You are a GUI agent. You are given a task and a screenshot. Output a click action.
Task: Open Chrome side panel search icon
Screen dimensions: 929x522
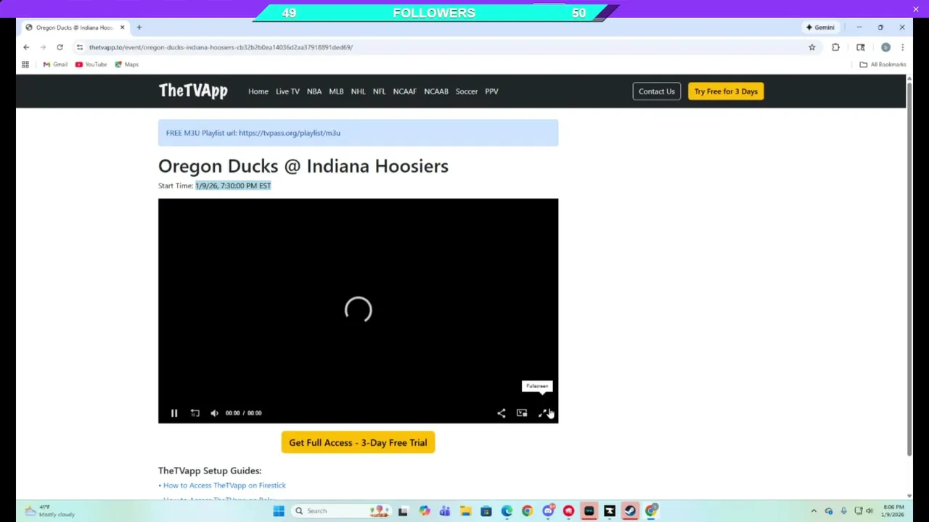[861, 47]
